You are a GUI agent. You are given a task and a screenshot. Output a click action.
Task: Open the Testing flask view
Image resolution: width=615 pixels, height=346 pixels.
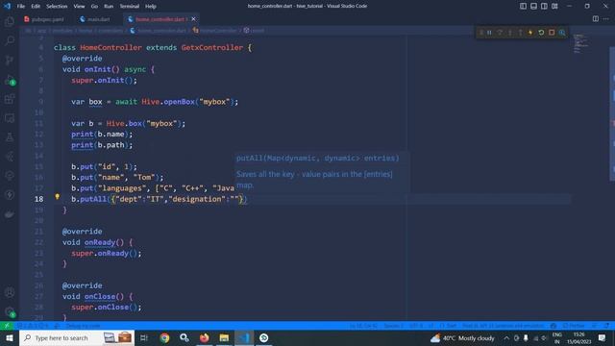click(x=10, y=137)
